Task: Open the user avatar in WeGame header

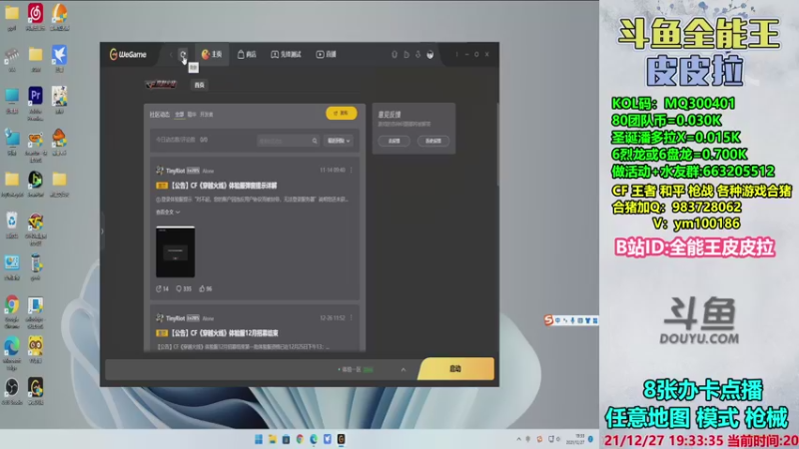Action: (x=430, y=55)
